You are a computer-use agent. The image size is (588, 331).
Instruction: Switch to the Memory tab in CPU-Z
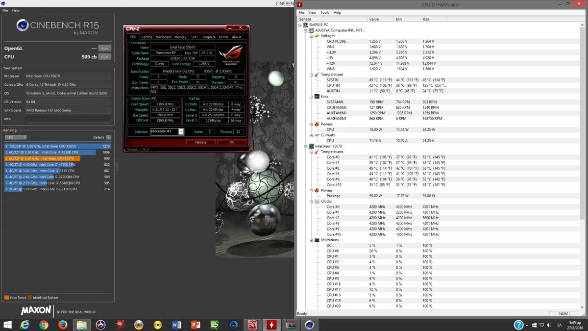(180, 37)
